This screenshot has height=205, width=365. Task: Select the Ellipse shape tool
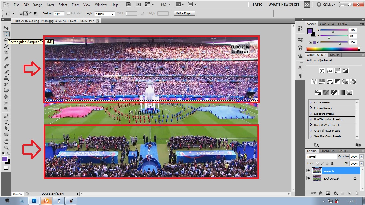6,134
